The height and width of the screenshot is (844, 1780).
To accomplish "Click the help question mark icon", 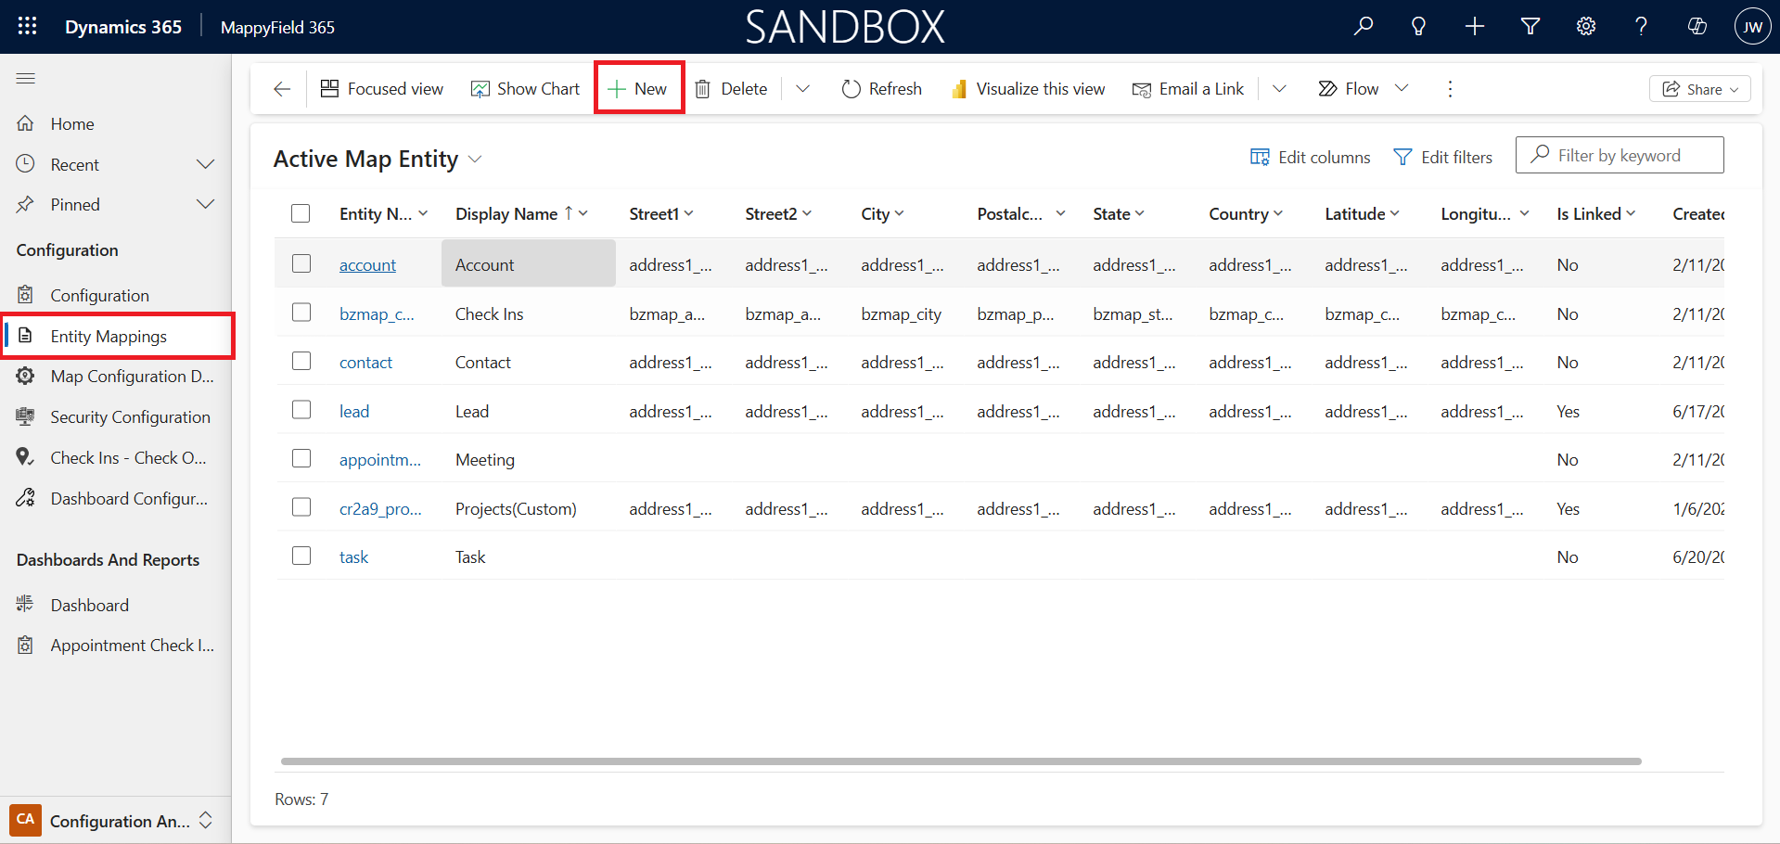I will (1641, 27).
